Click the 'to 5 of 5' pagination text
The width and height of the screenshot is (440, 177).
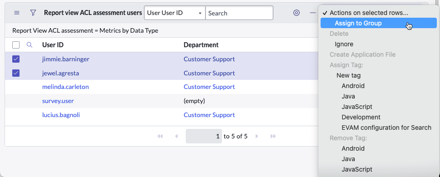click(235, 136)
